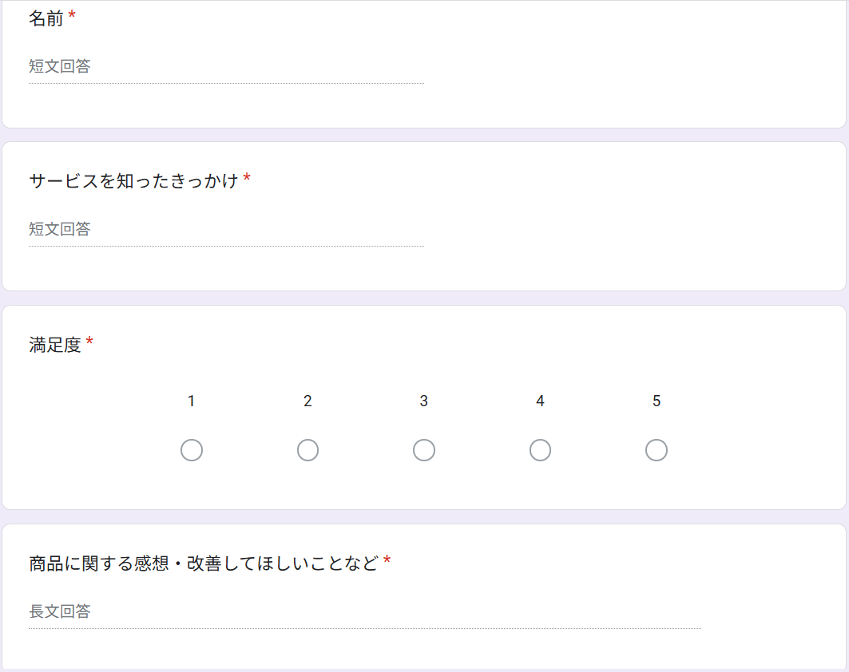Screen dimensions: 849x672
Task: Click the 満足度 question title
Action: [x=55, y=345]
